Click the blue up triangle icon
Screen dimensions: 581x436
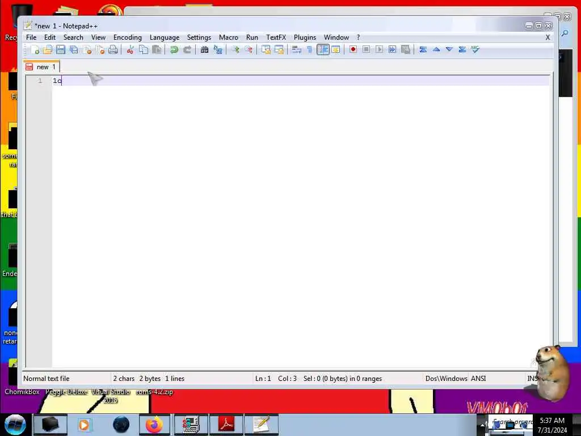(436, 49)
